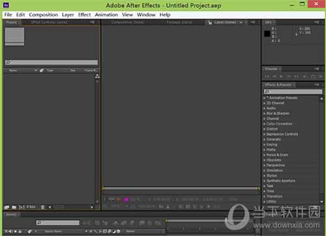Open the Animation menu
The height and width of the screenshot is (236, 326).
(x=106, y=15)
